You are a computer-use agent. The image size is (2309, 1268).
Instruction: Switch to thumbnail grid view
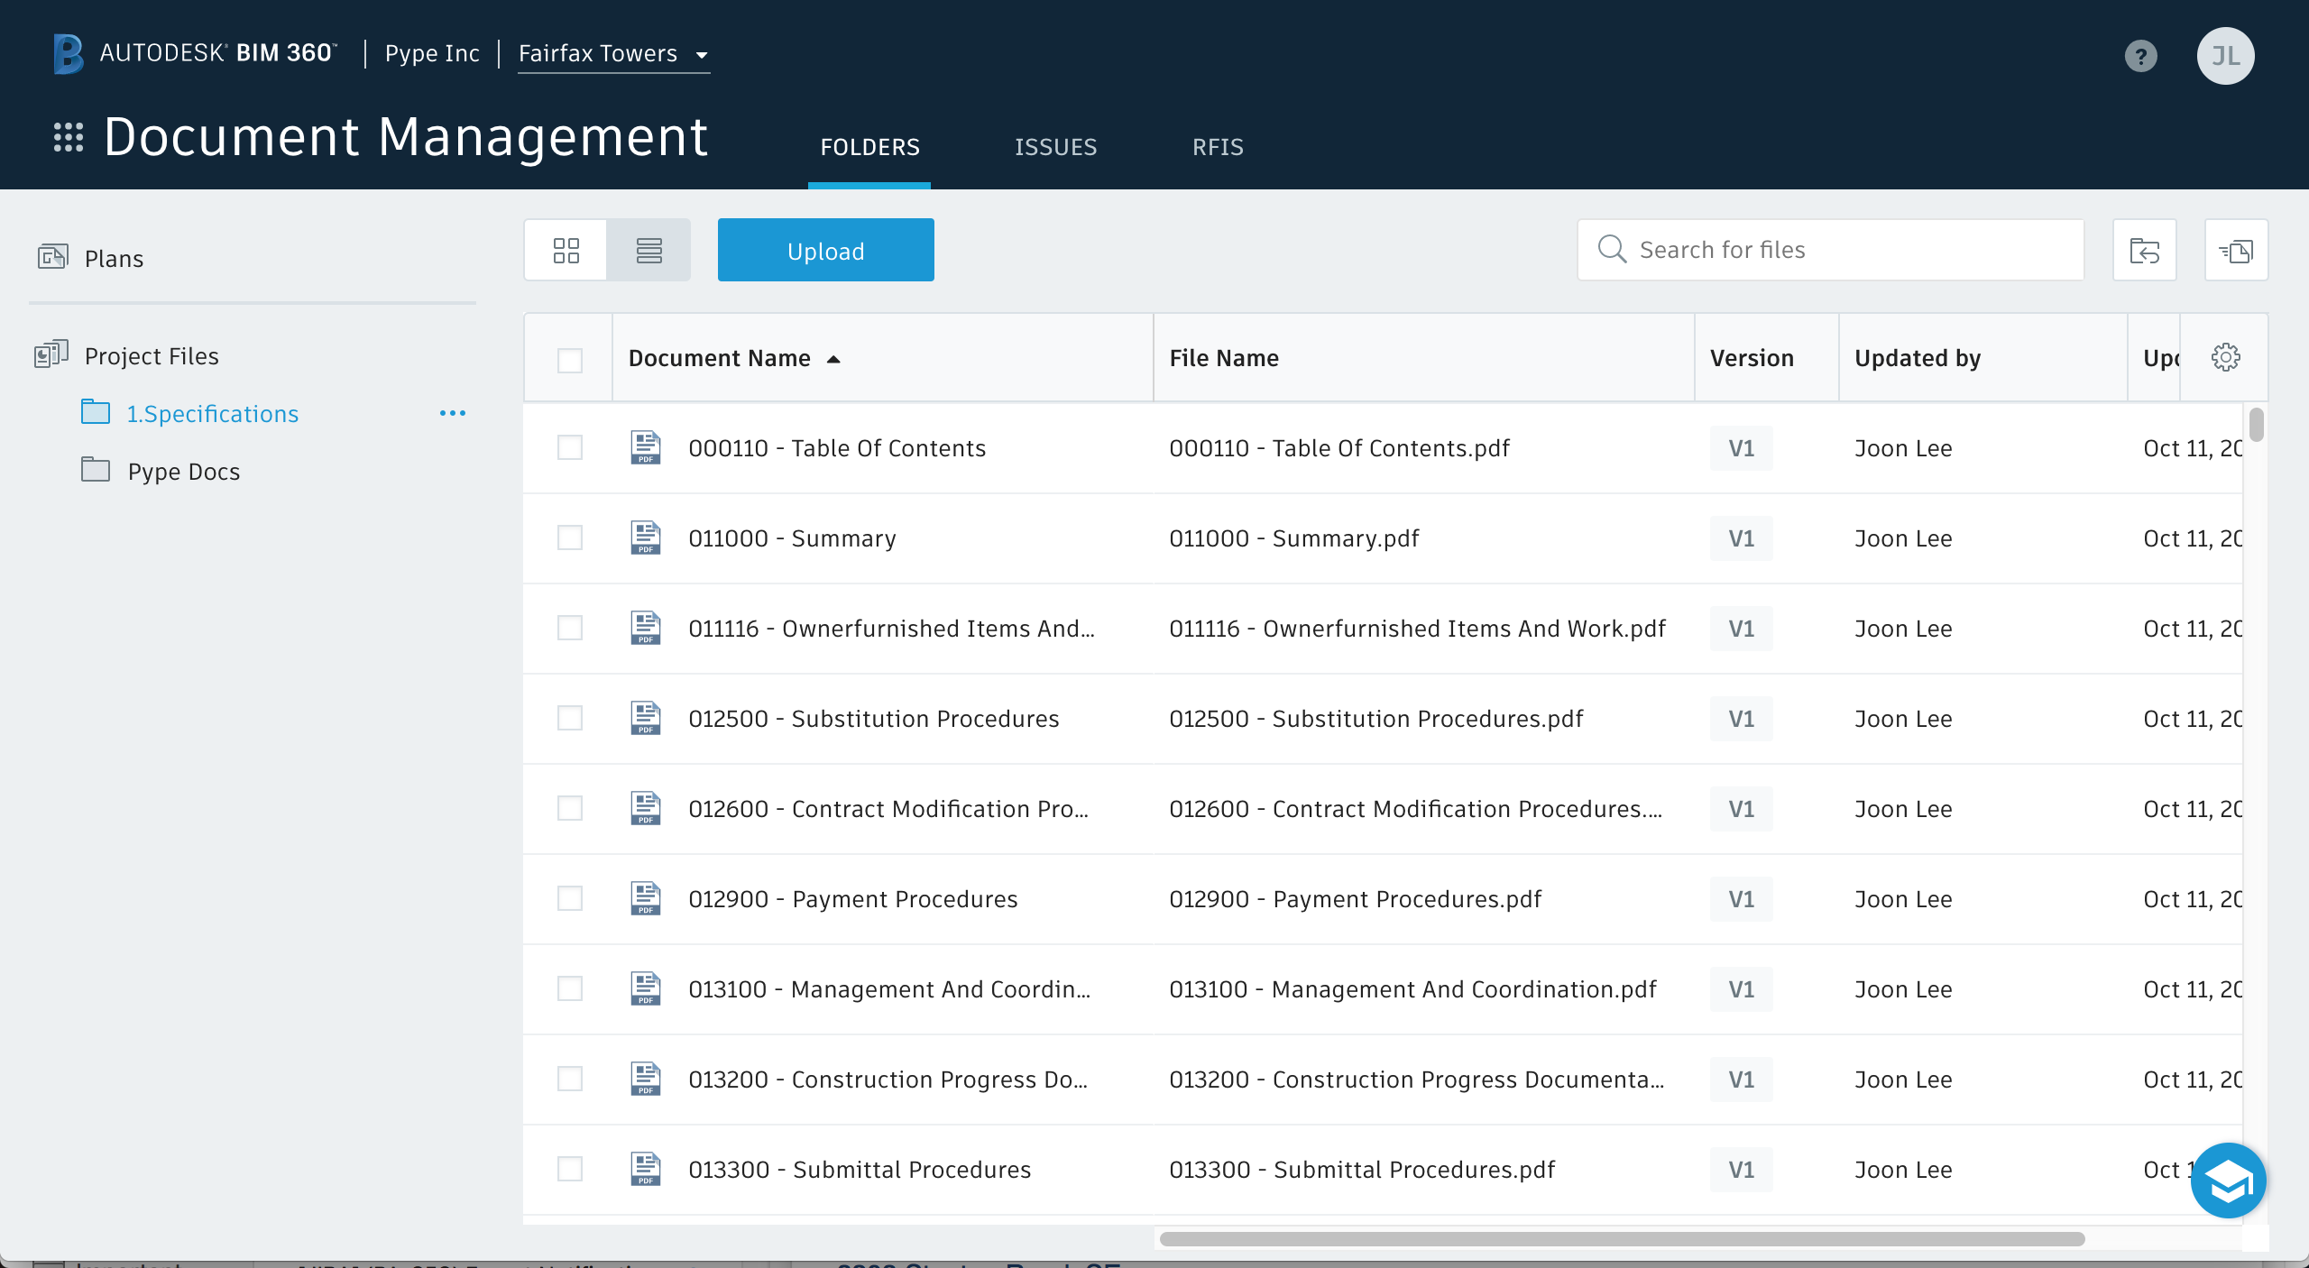click(566, 250)
